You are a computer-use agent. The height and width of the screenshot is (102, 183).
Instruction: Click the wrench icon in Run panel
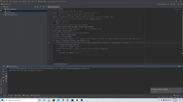tap(3, 71)
